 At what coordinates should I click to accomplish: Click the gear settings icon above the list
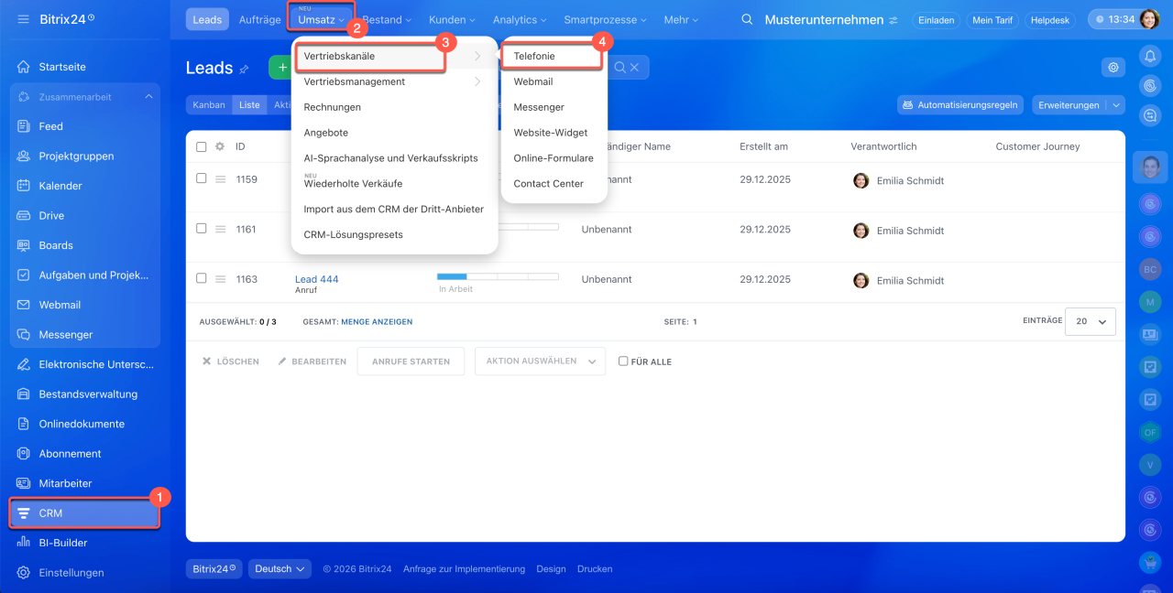click(x=1113, y=67)
